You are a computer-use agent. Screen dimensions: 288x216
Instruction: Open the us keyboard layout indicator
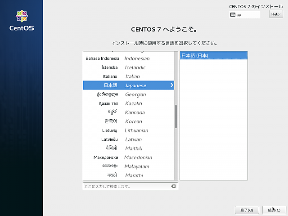tap(244, 15)
